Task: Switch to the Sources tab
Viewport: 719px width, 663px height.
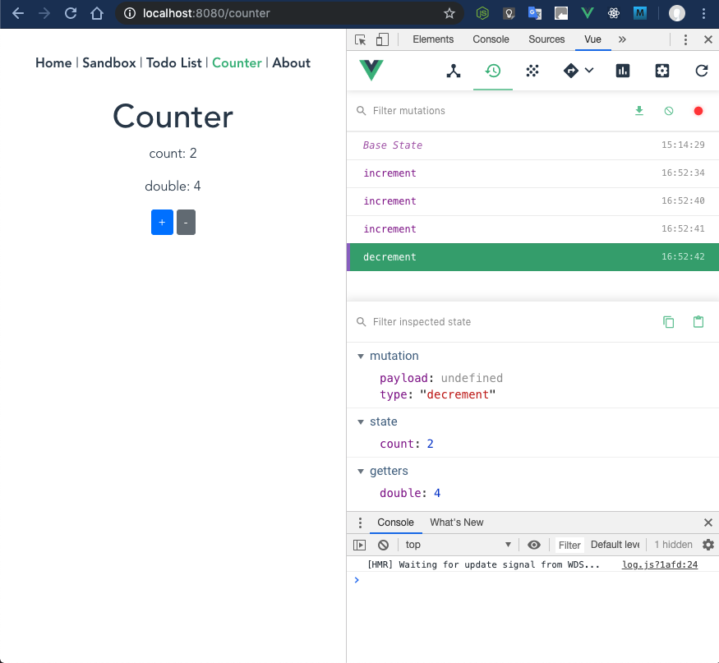Action: (546, 39)
